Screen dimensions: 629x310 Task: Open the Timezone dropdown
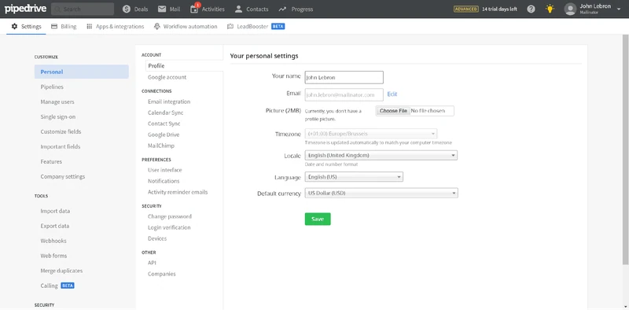click(371, 134)
